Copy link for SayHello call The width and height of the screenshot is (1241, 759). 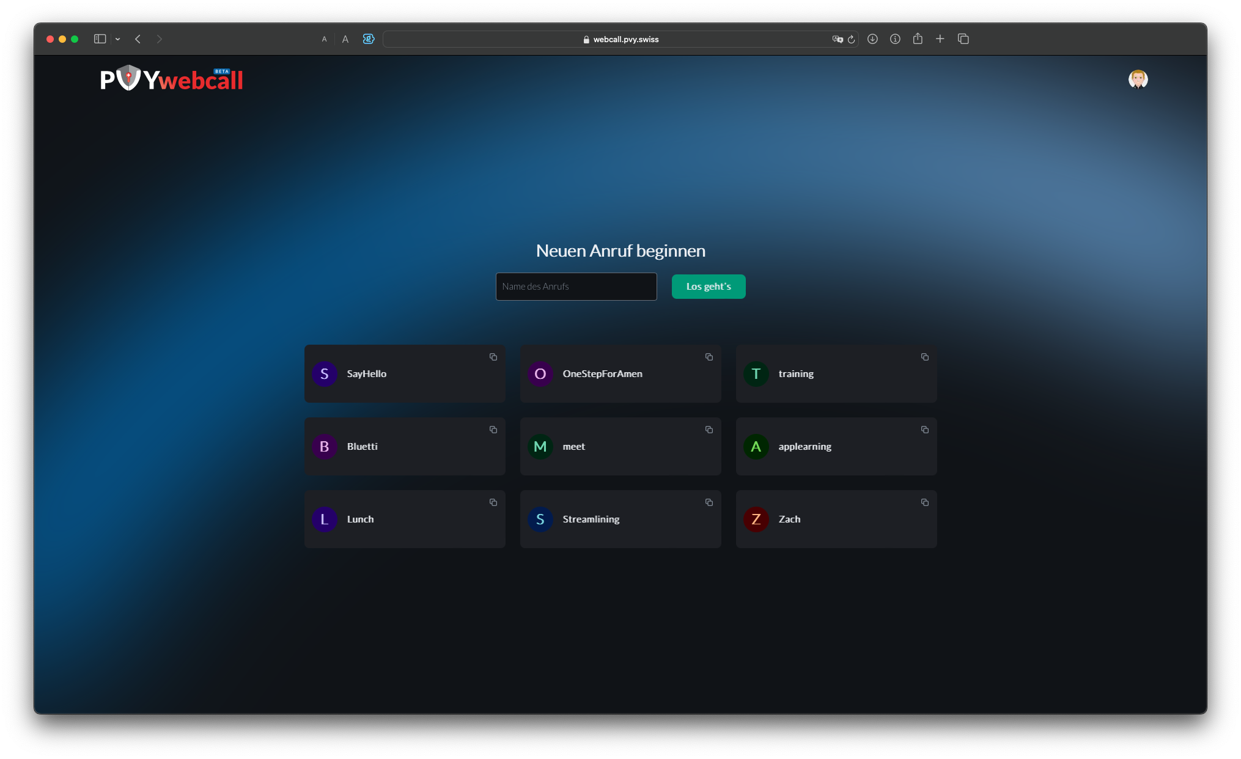click(x=493, y=357)
